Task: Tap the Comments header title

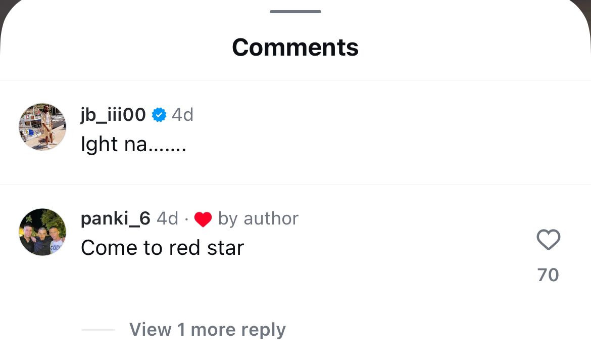Action: point(295,48)
